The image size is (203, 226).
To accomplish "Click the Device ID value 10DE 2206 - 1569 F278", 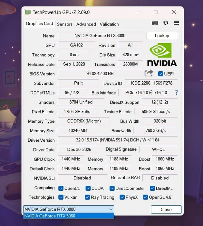I will (151, 83).
